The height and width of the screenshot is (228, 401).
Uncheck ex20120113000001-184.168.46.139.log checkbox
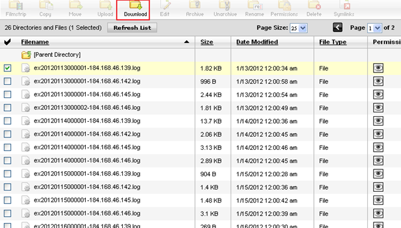point(8,68)
